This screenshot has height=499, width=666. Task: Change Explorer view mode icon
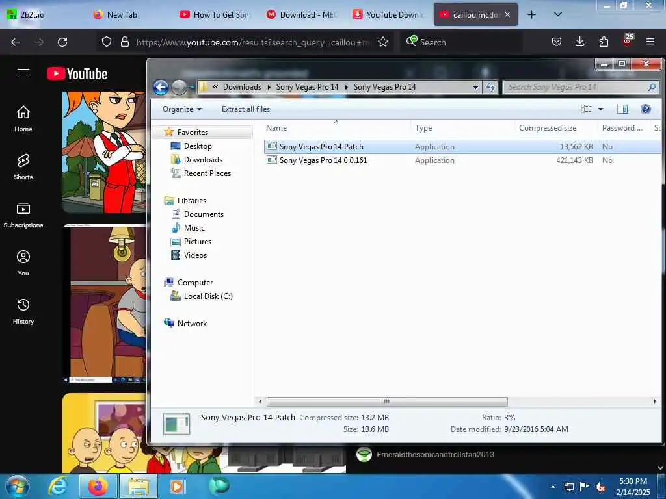(587, 109)
